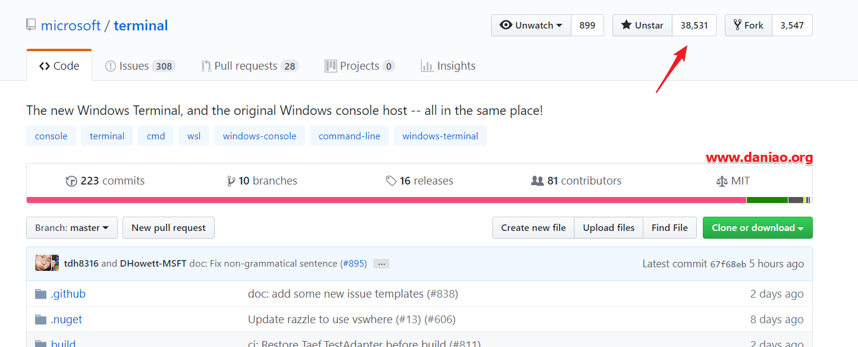Click Create new file button
The width and height of the screenshot is (858, 347).
click(533, 228)
